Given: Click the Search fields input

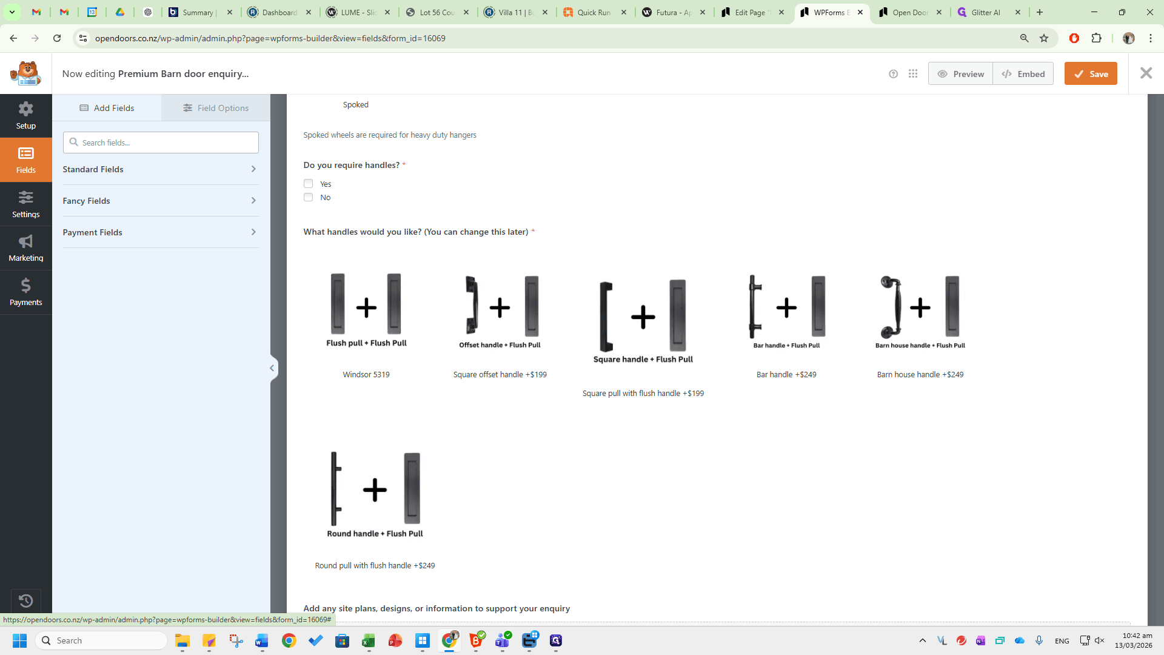Looking at the screenshot, I should [161, 143].
